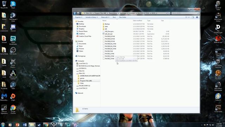Open Steam from the taskbar

(39, 125)
